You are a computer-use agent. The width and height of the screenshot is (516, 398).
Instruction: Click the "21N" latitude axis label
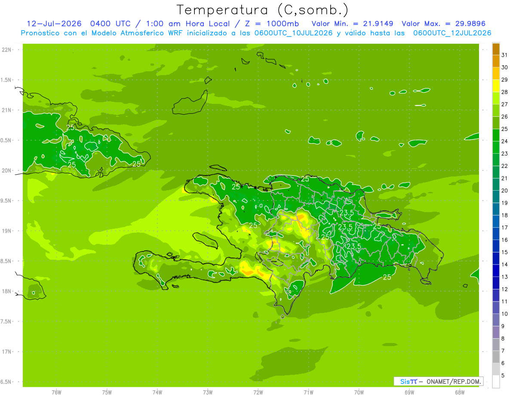click(7, 110)
